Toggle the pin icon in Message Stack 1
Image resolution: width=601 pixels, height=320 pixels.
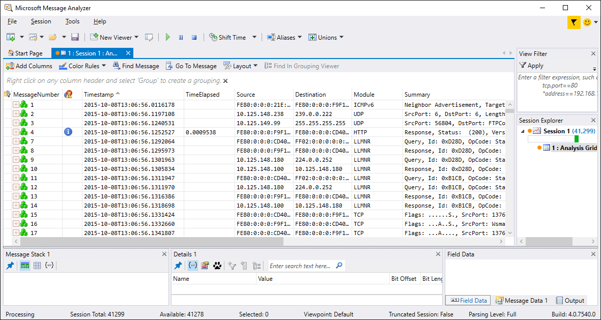[x=9, y=265]
